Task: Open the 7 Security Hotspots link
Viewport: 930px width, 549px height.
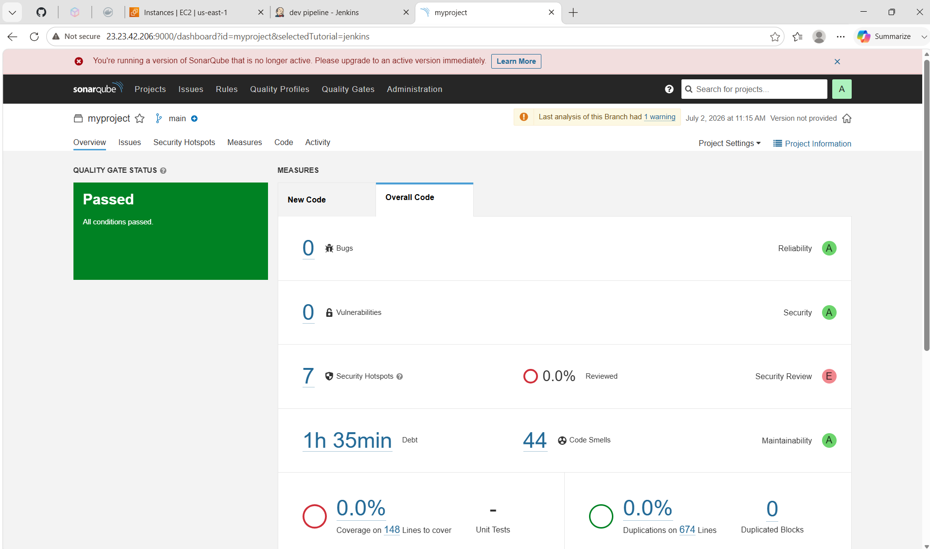Action: tap(308, 376)
